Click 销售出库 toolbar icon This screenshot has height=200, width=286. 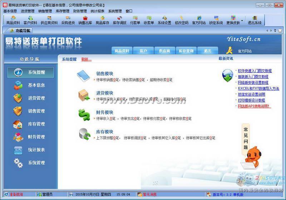click(x=85, y=20)
